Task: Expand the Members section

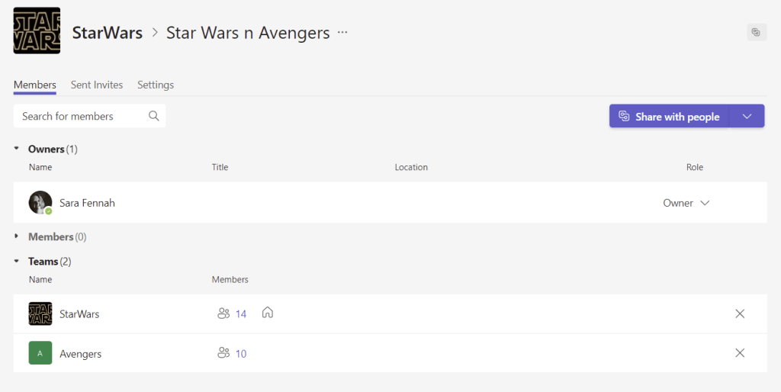Action: pos(17,236)
